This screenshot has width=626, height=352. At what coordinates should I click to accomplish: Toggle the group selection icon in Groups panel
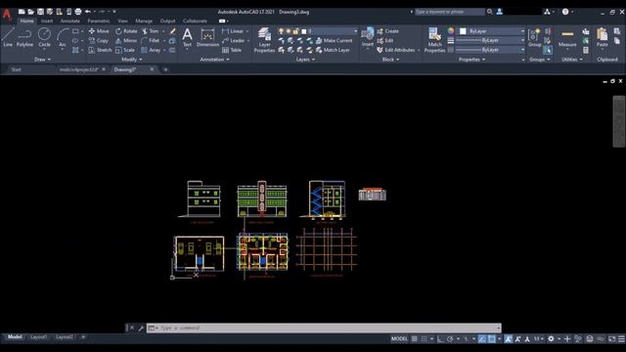[x=548, y=50]
